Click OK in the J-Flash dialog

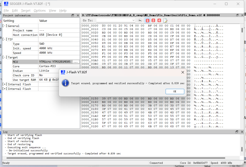pos(175,91)
